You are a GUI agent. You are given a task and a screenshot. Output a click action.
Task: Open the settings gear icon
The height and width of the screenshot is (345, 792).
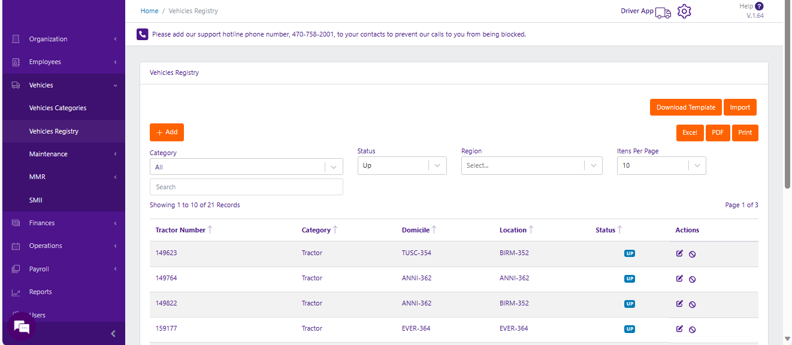684,11
